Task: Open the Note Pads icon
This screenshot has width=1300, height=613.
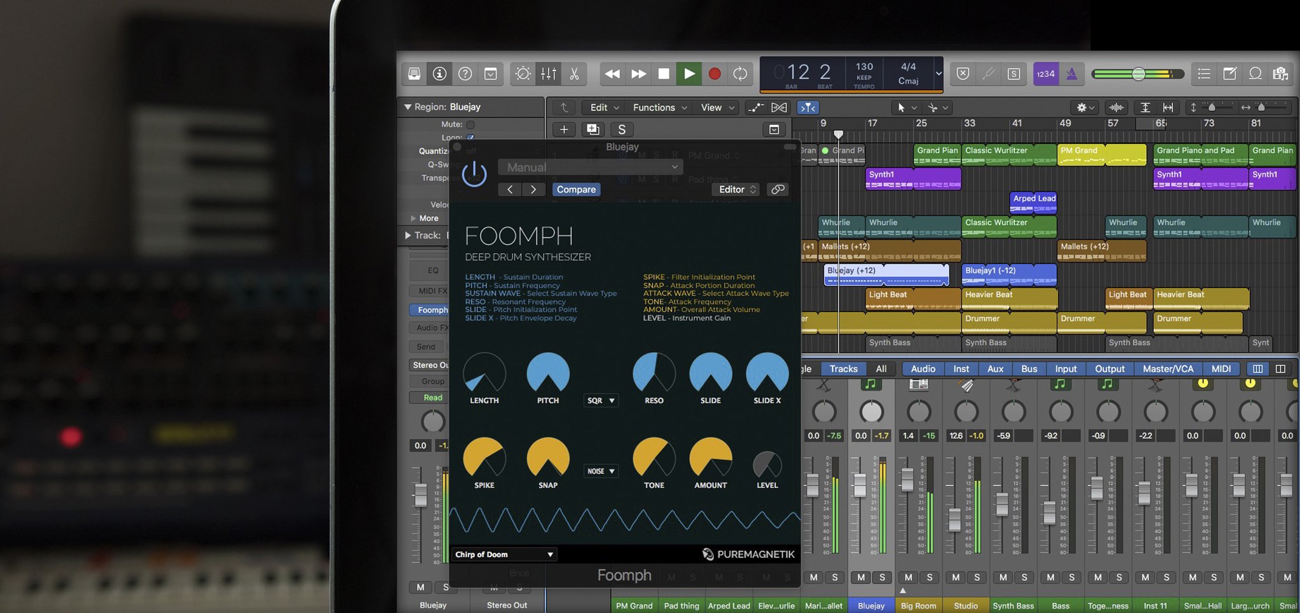Action: pos(1230,74)
